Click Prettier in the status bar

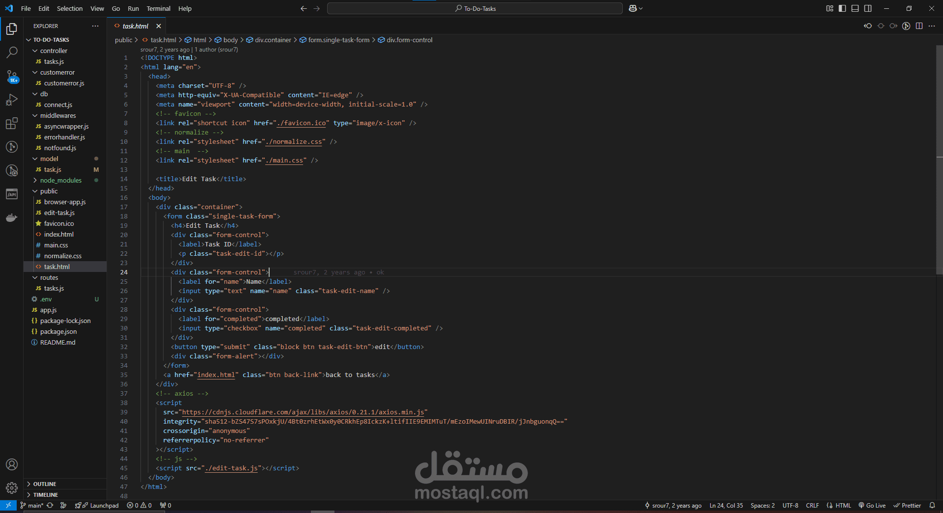click(x=907, y=505)
